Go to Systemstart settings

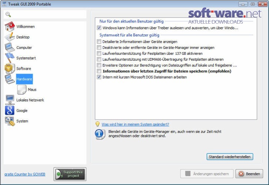coord(26,58)
